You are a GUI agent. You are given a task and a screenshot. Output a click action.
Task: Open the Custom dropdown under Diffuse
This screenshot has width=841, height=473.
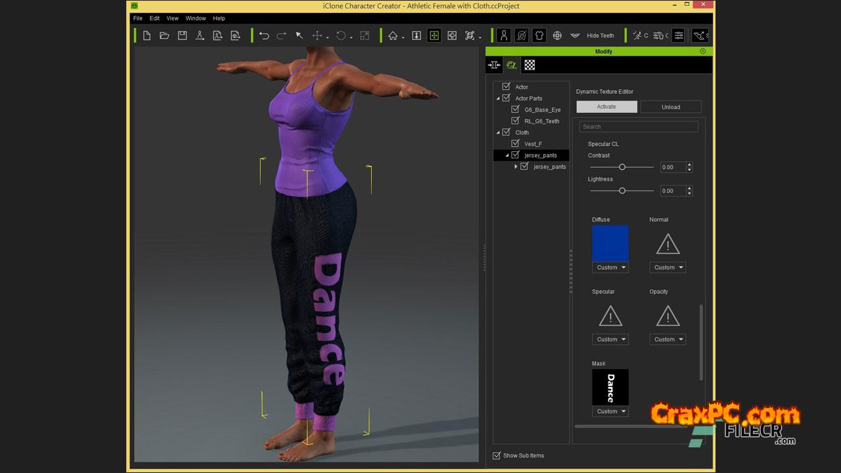[x=610, y=267]
